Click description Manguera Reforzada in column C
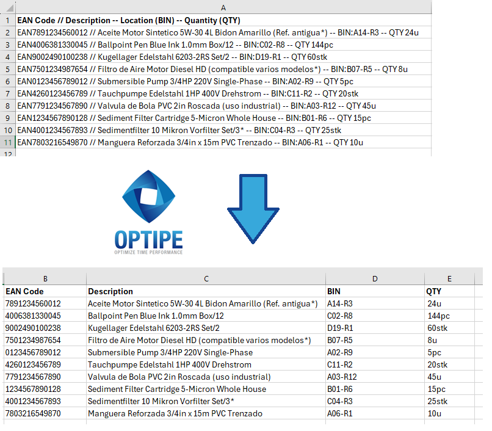492x431 pixels. pos(206,414)
